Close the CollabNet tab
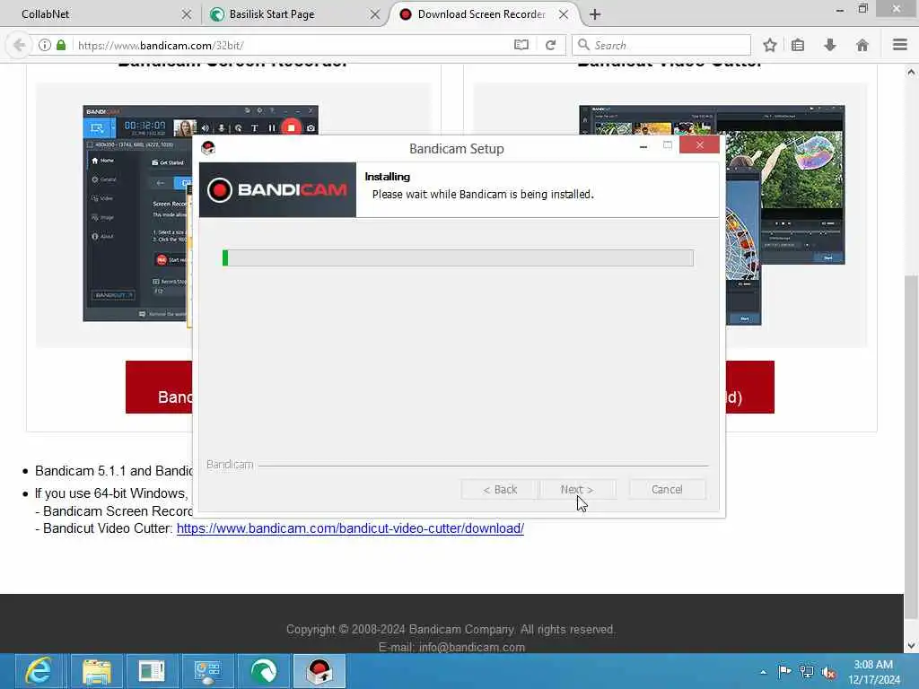Image resolution: width=919 pixels, height=689 pixels. (x=187, y=14)
